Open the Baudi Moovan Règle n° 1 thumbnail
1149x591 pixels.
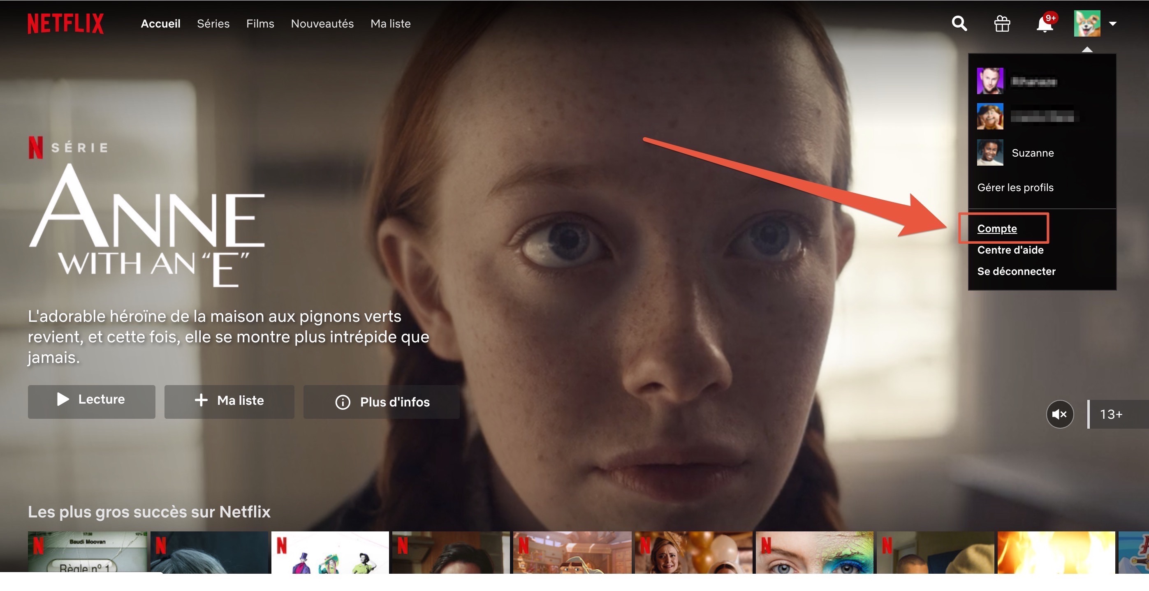click(x=88, y=552)
